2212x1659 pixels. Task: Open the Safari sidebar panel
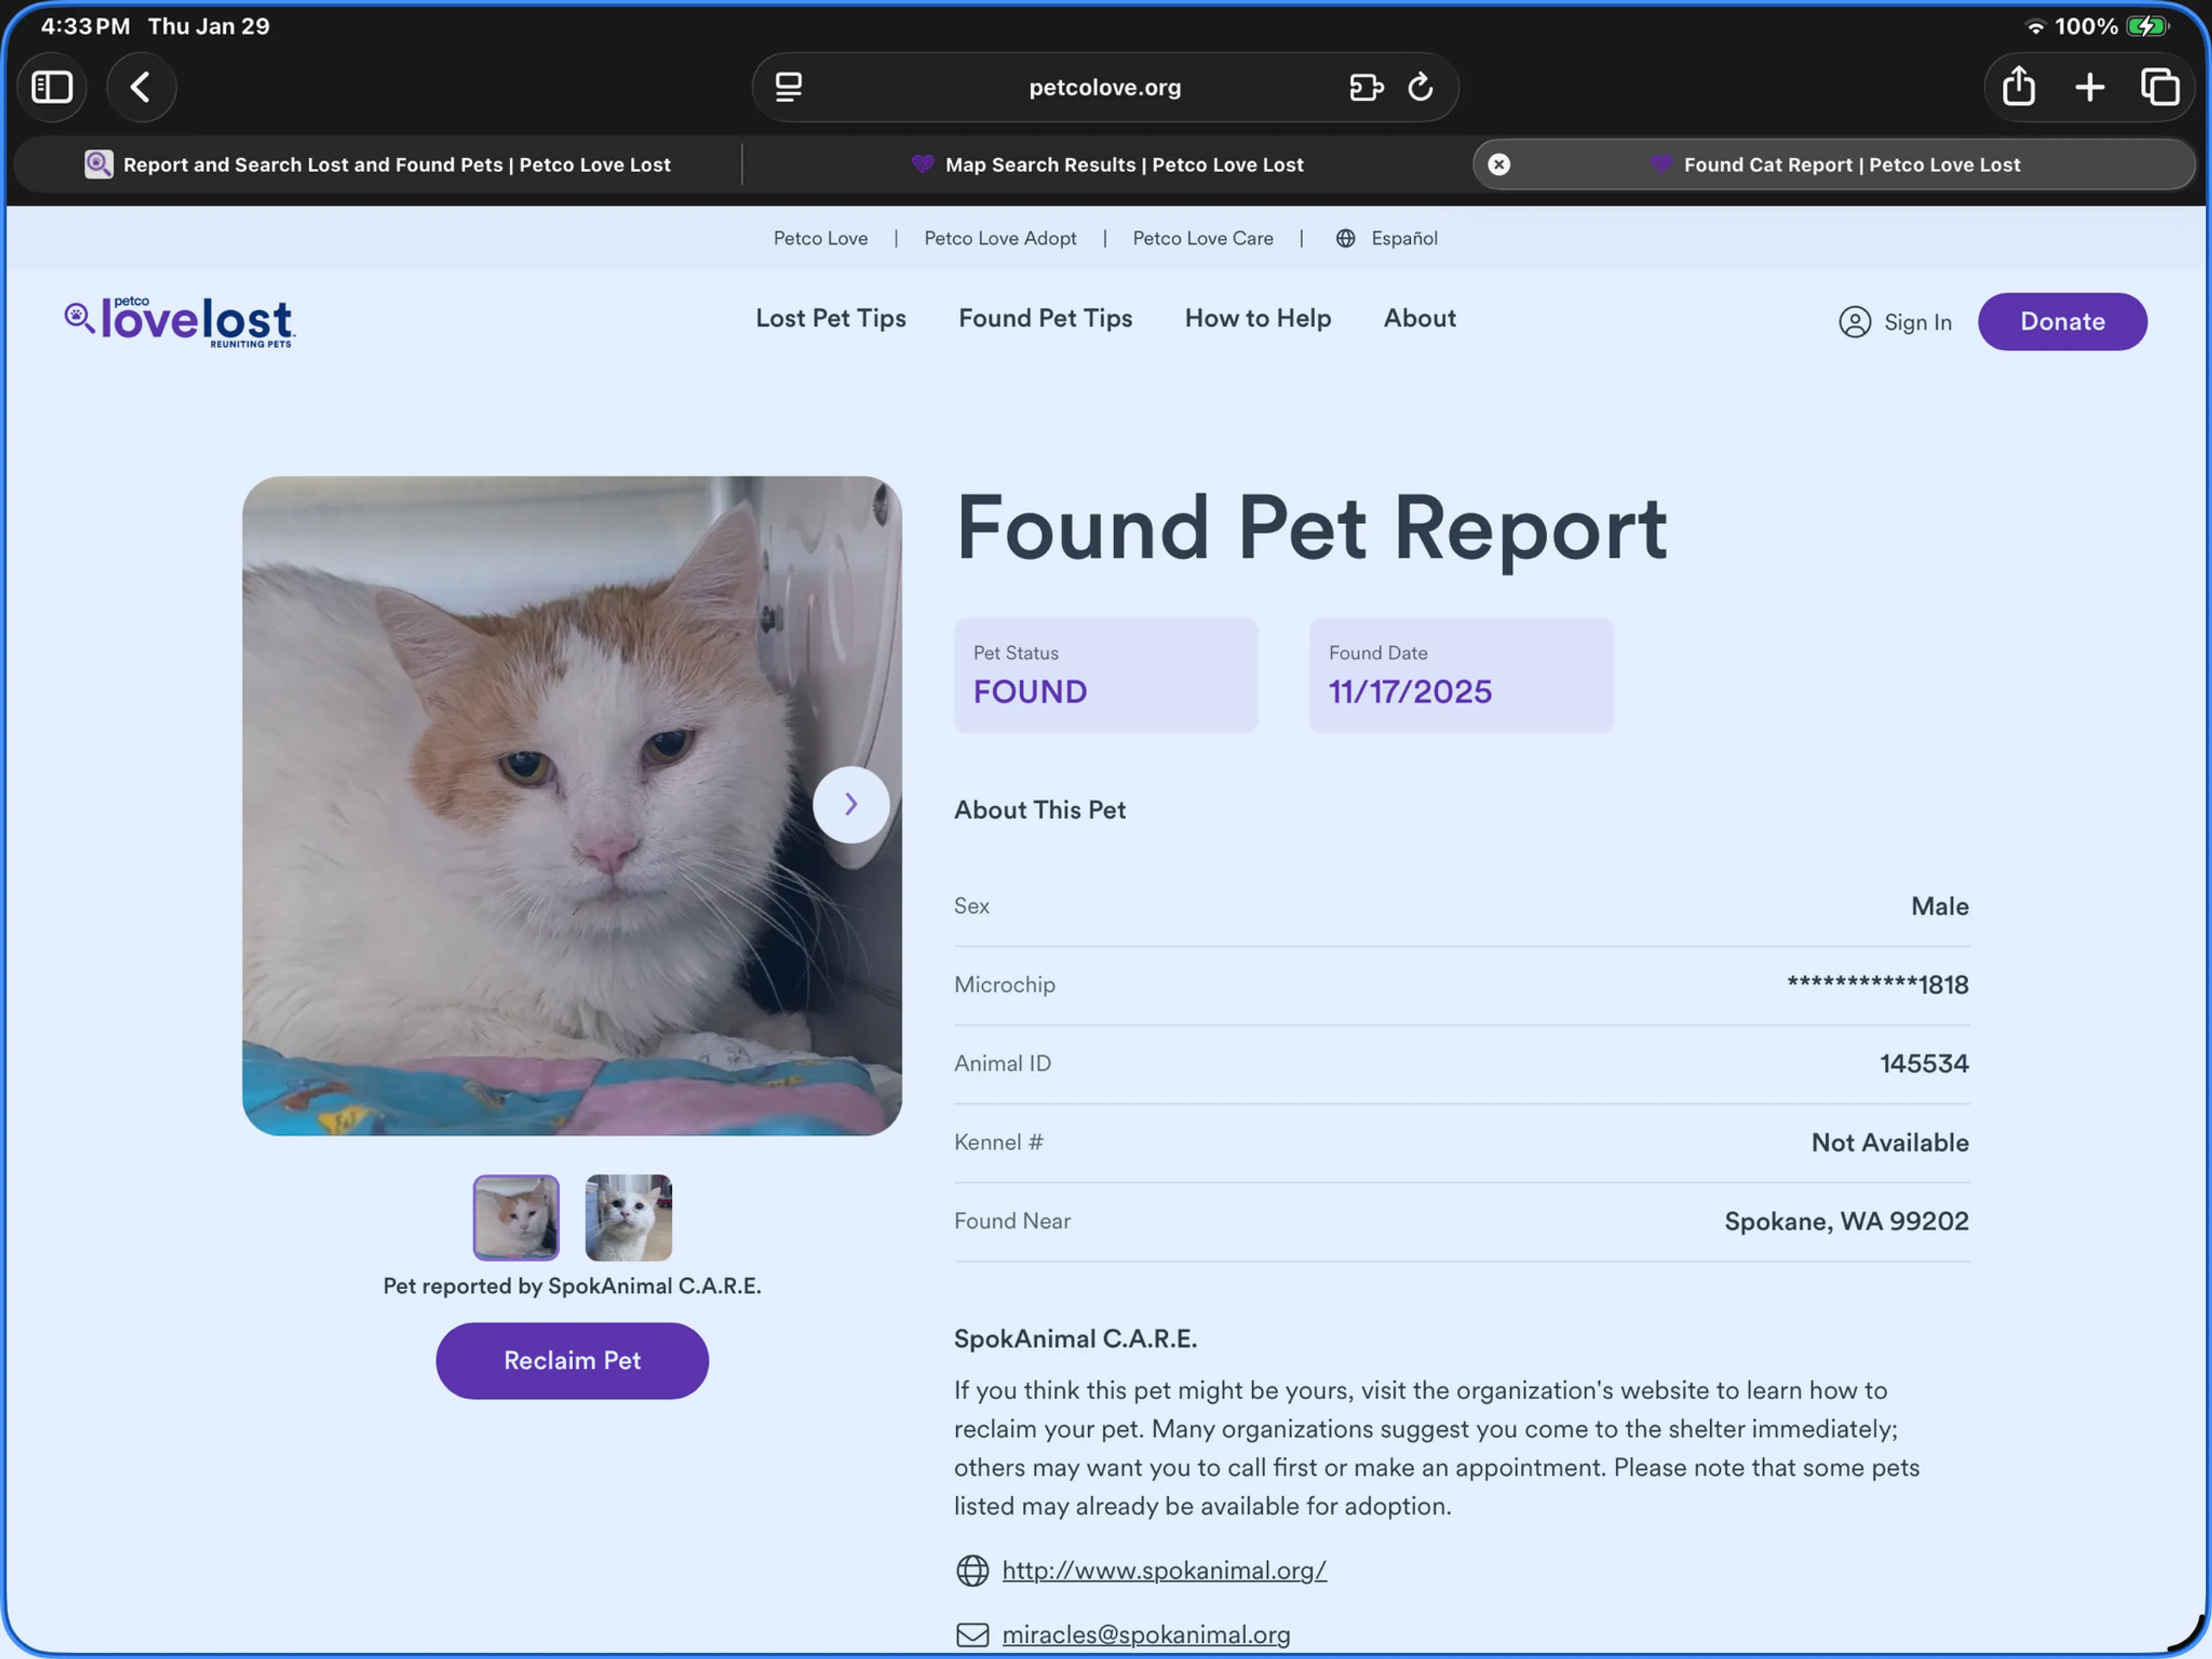tap(52, 87)
